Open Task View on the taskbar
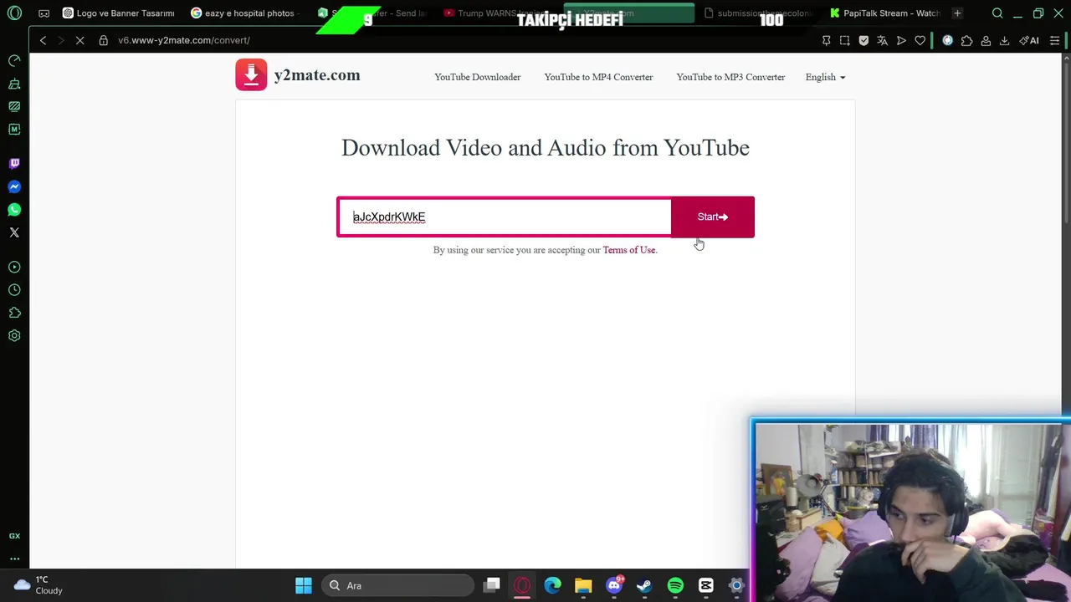This screenshot has width=1071, height=602. coord(492,585)
